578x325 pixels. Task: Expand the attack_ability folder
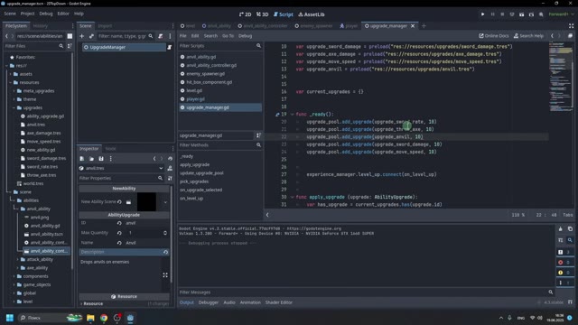(x=18, y=259)
